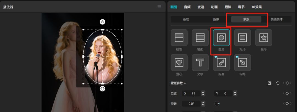Screen dimensions: 297x112
Task: Click the 旋转 rotation stepper arrows
Action: [203, 103]
